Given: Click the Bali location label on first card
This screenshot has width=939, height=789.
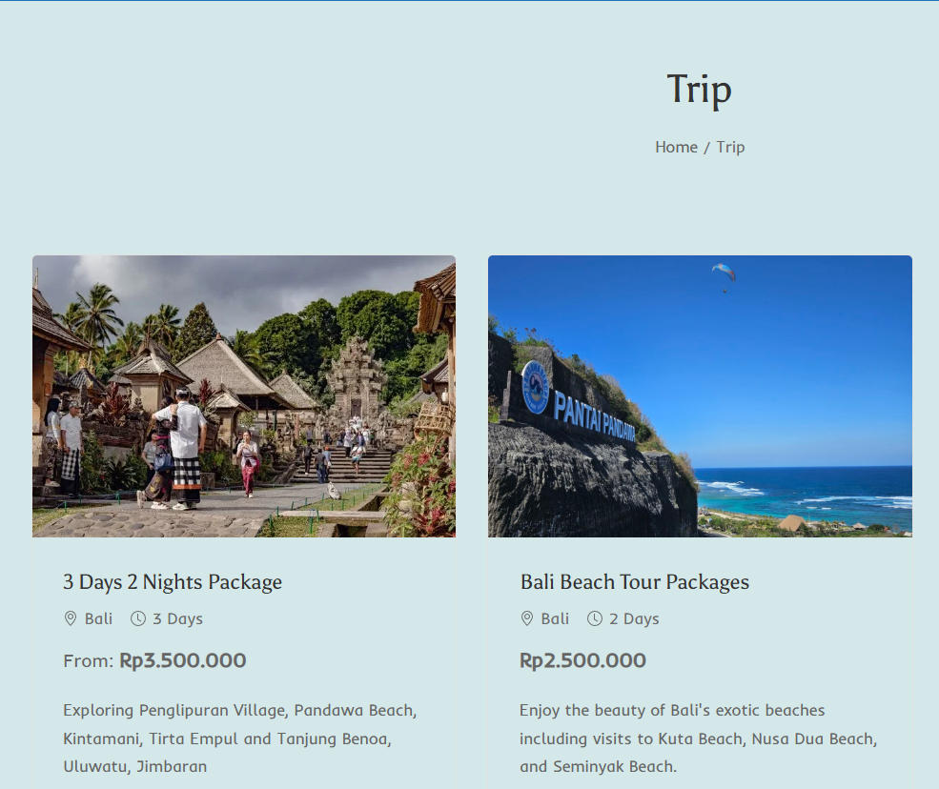Looking at the screenshot, I should coord(98,618).
